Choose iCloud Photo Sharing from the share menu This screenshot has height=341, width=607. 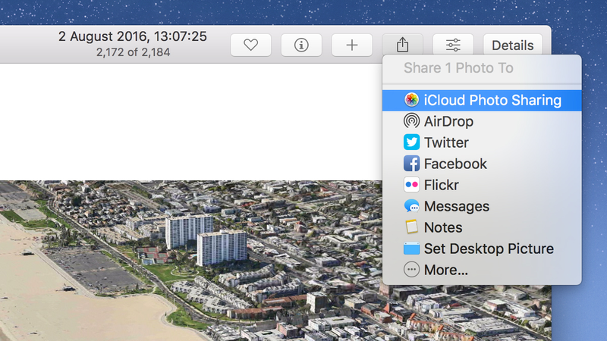pos(482,101)
